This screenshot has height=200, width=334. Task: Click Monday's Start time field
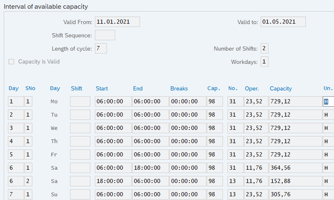click(113, 102)
